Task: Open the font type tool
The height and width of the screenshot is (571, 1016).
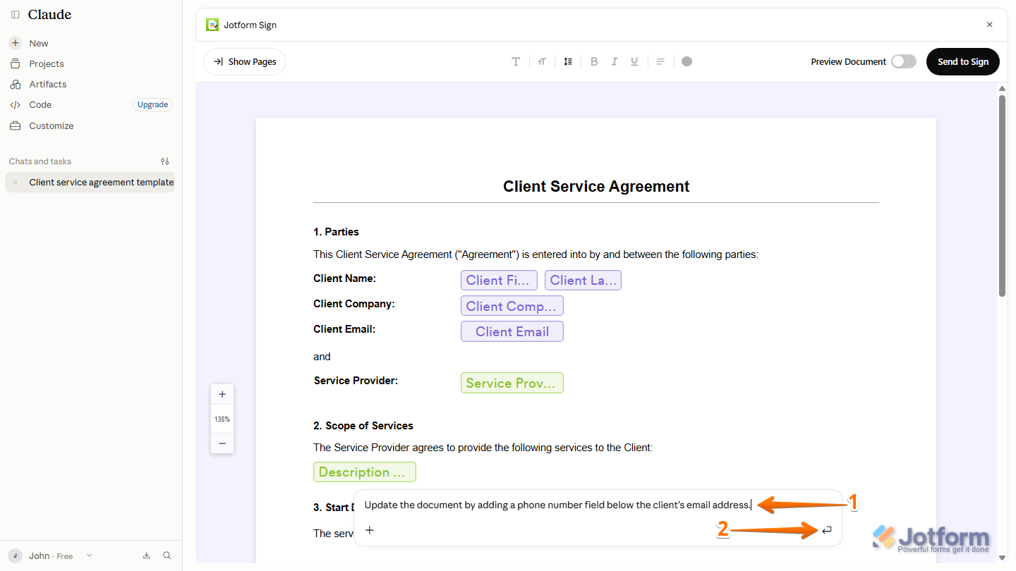Action: [516, 61]
